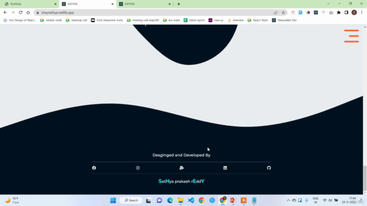This screenshot has width=367, height=206.
Task: Click the taskbar Search box
Action: (x=131, y=200)
